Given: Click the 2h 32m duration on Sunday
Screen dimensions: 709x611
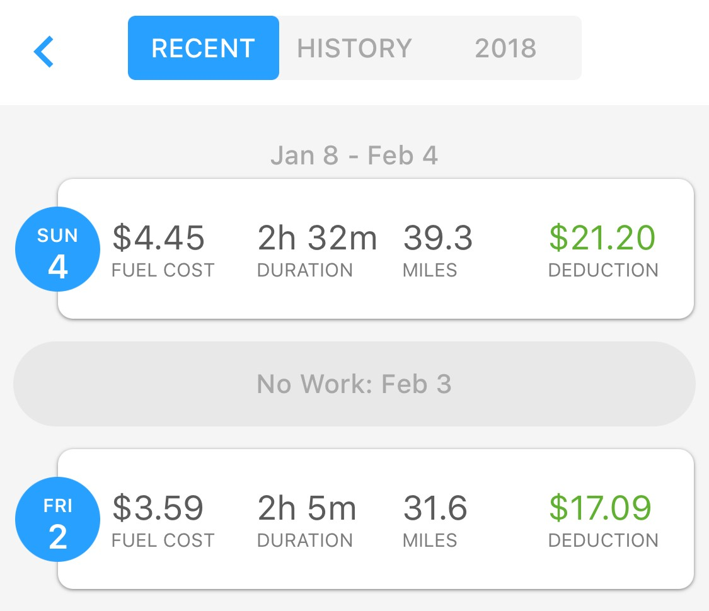Looking at the screenshot, I should (317, 238).
